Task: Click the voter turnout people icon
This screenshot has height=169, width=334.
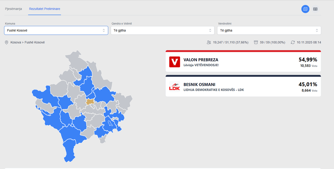Action: pyautogui.click(x=209, y=42)
